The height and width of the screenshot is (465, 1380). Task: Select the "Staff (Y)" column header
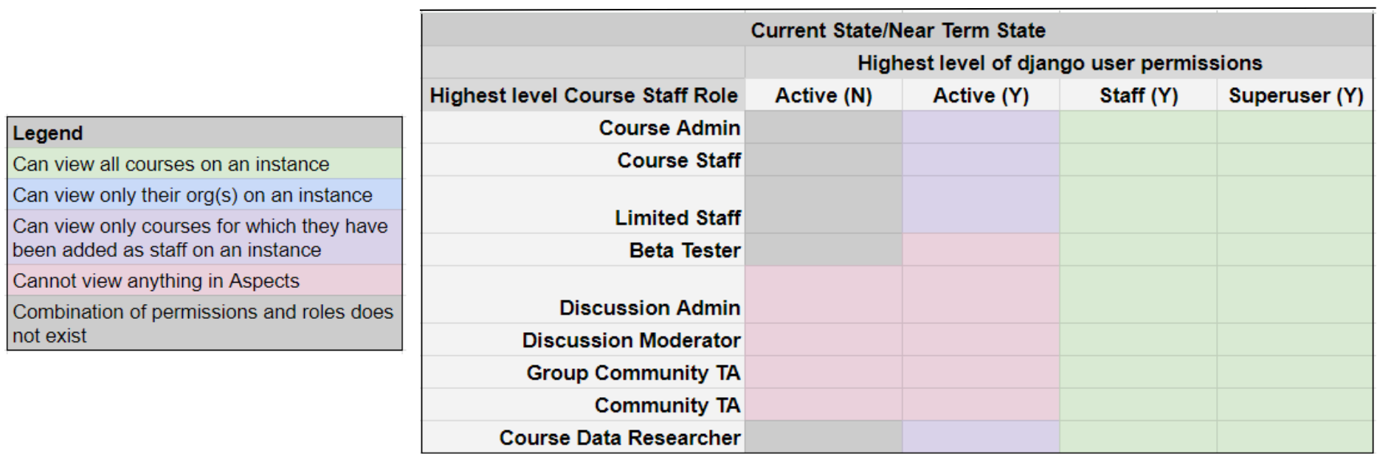(1138, 95)
